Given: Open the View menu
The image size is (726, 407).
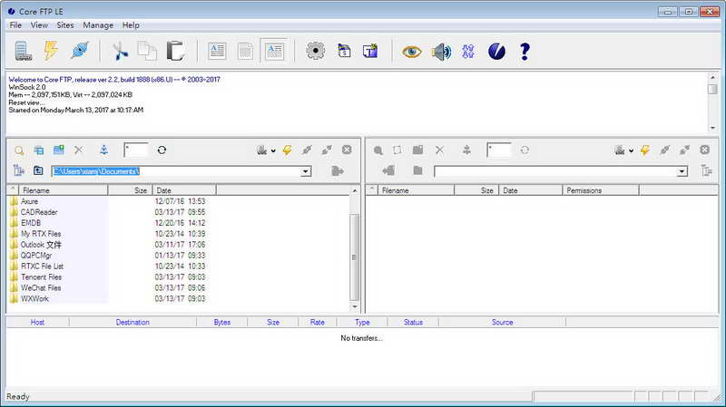Looking at the screenshot, I should pos(39,25).
